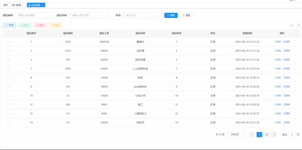Check the box for the YG row
This screenshot has width=302, height=150.
[x=8, y=114]
